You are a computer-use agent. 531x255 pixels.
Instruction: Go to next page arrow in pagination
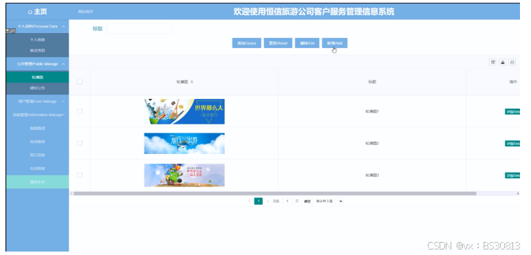(x=268, y=201)
